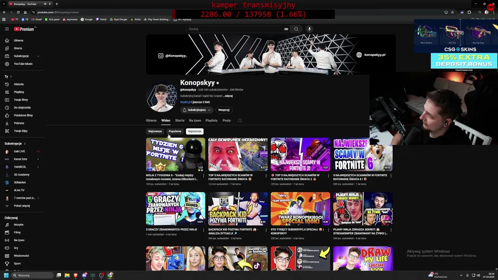Image resolution: width=498 pixels, height=280 pixels.
Task: Open Główna in the sidebar
Action: [x=18, y=40]
